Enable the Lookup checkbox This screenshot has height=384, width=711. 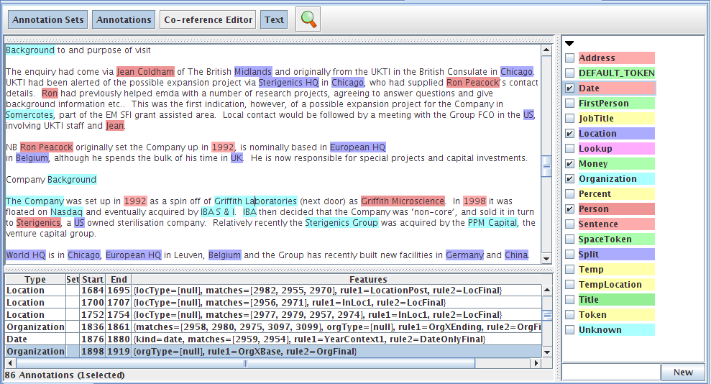pyautogui.click(x=570, y=149)
